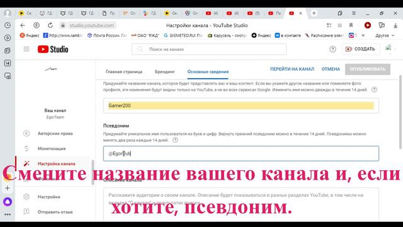Image resolution: width=403 pixels, height=227 pixels.
Task: Open the Яндекс bookmark with the red icon
Action: [30, 35]
